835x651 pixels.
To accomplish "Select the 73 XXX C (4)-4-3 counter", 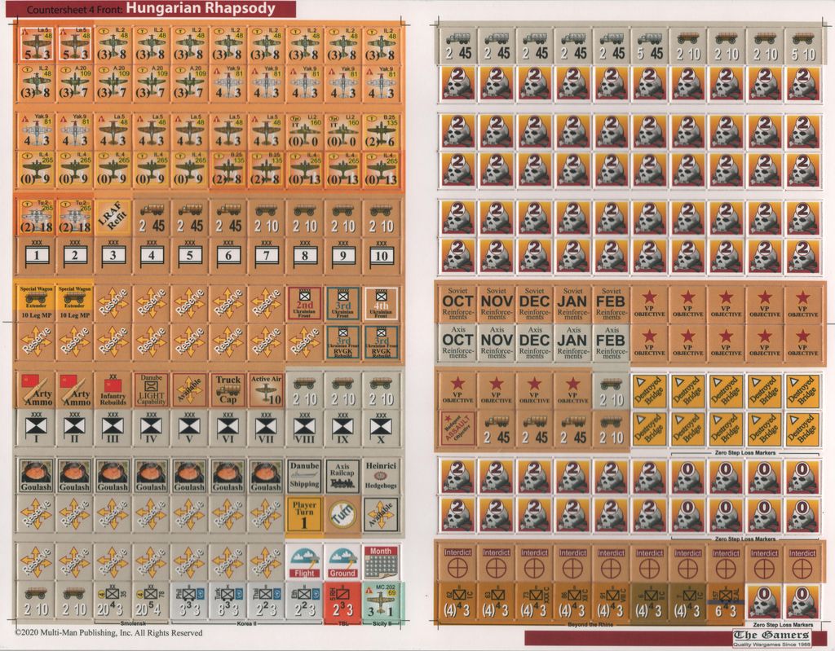I will click(535, 601).
